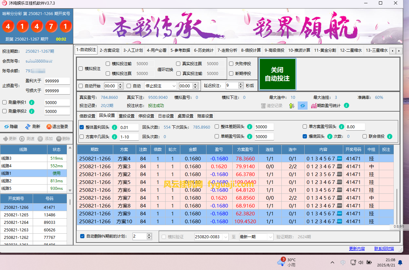Click the 退出登录 orange user icon
409x270 pixels.
(49, 127)
